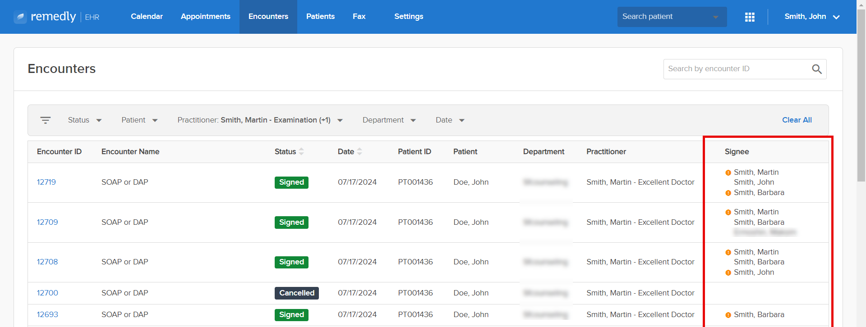866x327 pixels.
Task: Click PT001436 in row 12709
Action: pos(415,223)
